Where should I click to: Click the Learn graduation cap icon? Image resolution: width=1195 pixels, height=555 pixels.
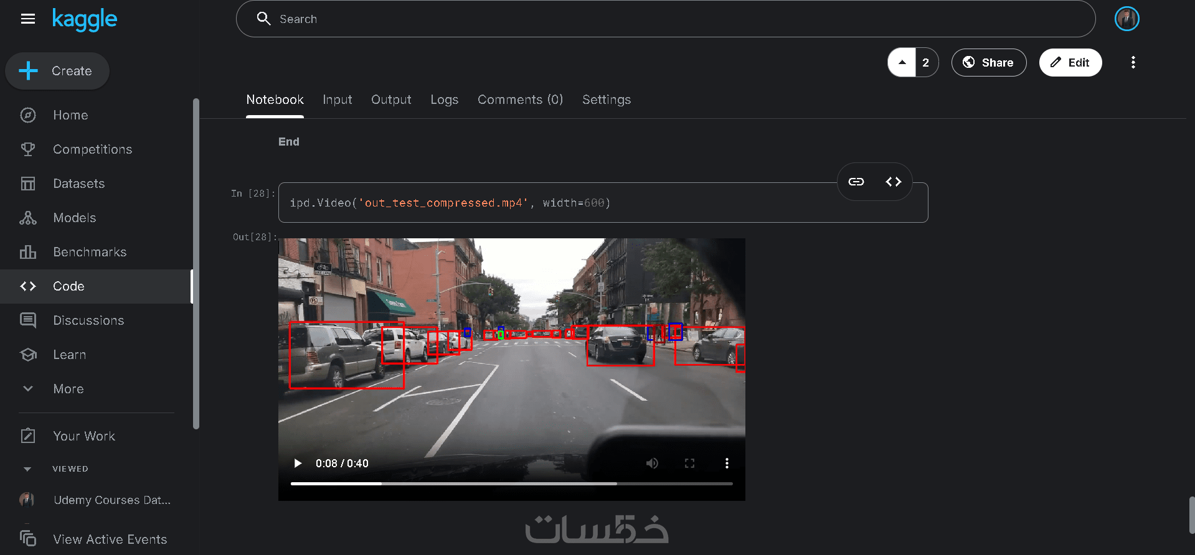(x=28, y=355)
